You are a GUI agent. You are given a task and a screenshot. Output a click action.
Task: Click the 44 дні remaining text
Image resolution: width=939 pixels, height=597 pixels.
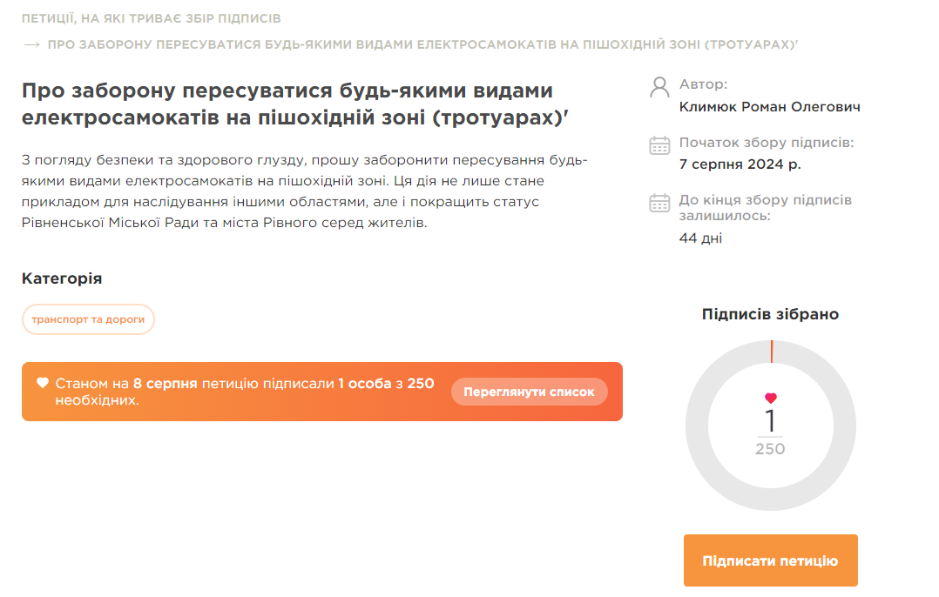700,238
